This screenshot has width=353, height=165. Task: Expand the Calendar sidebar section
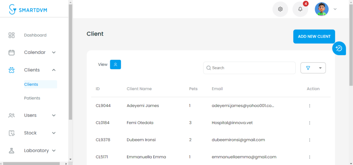coord(53,53)
